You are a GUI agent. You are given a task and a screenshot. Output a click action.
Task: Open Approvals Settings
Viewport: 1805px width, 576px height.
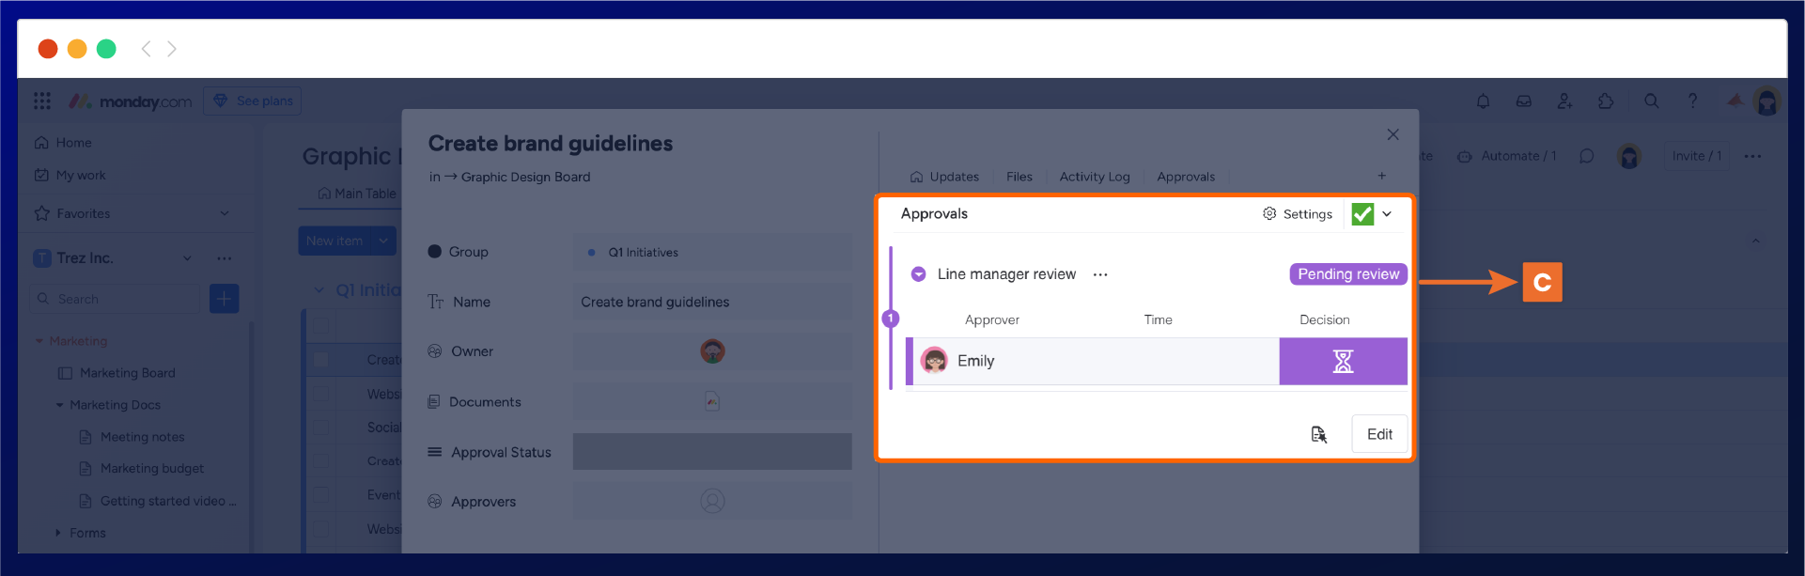point(1298,214)
